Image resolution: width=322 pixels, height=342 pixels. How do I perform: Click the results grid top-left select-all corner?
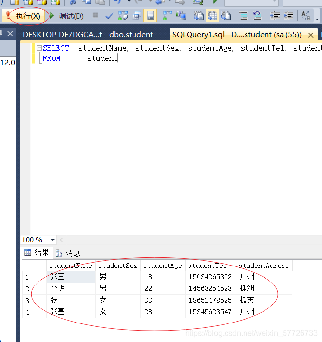click(35, 266)
